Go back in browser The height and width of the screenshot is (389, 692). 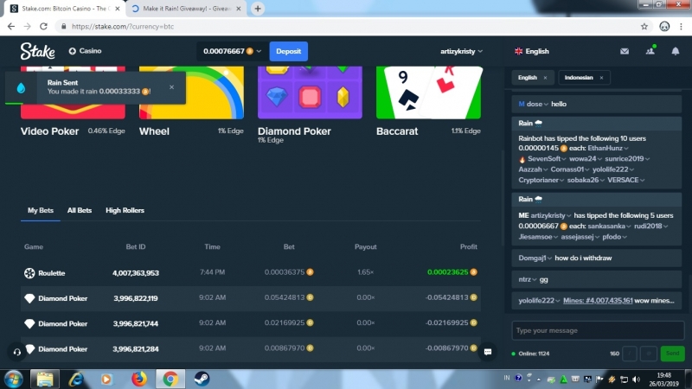pyautogui.click(x=11, y=27)
